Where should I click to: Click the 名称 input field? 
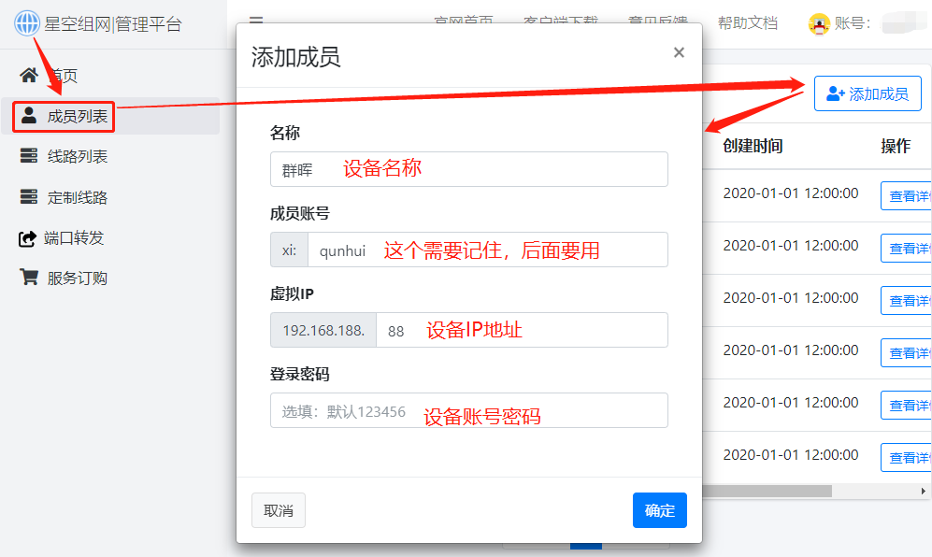(468, 169)
